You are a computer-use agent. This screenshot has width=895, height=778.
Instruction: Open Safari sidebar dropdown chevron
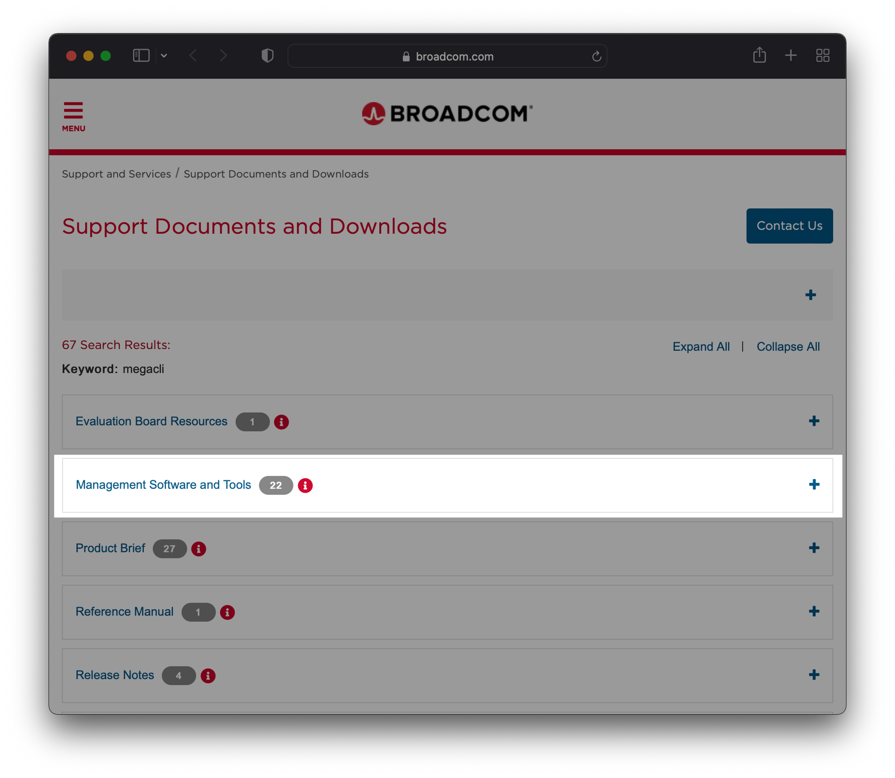[164, 56]
